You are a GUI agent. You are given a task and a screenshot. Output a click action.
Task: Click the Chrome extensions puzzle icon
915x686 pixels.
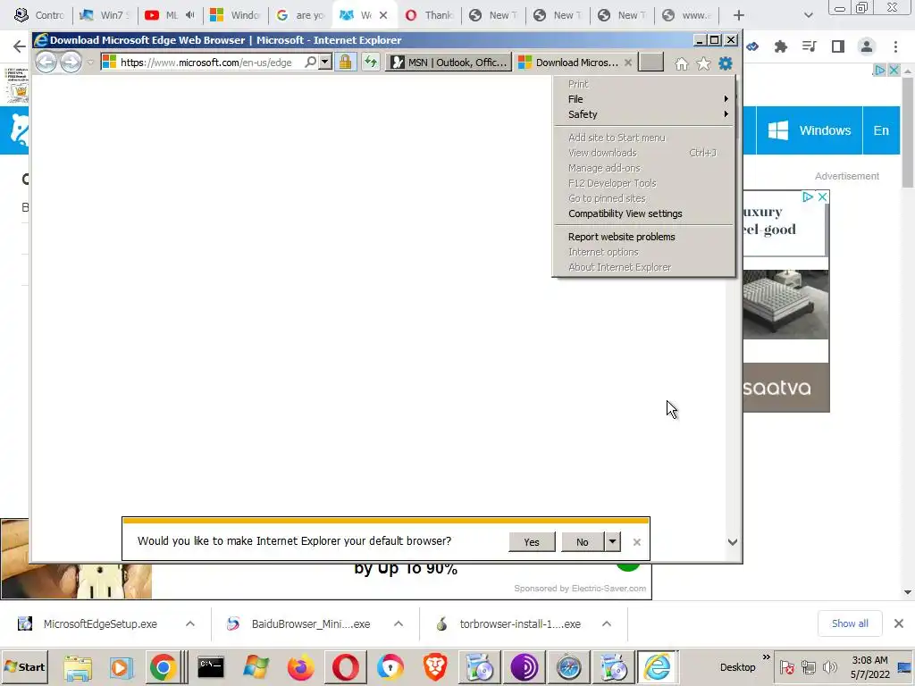(781, 46)
